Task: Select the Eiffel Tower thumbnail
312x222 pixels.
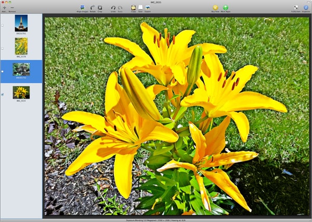Action: [x=21, y=23]
